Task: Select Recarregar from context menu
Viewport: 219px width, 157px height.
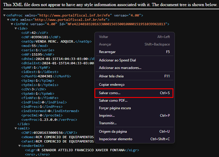Action: (107, 52)
